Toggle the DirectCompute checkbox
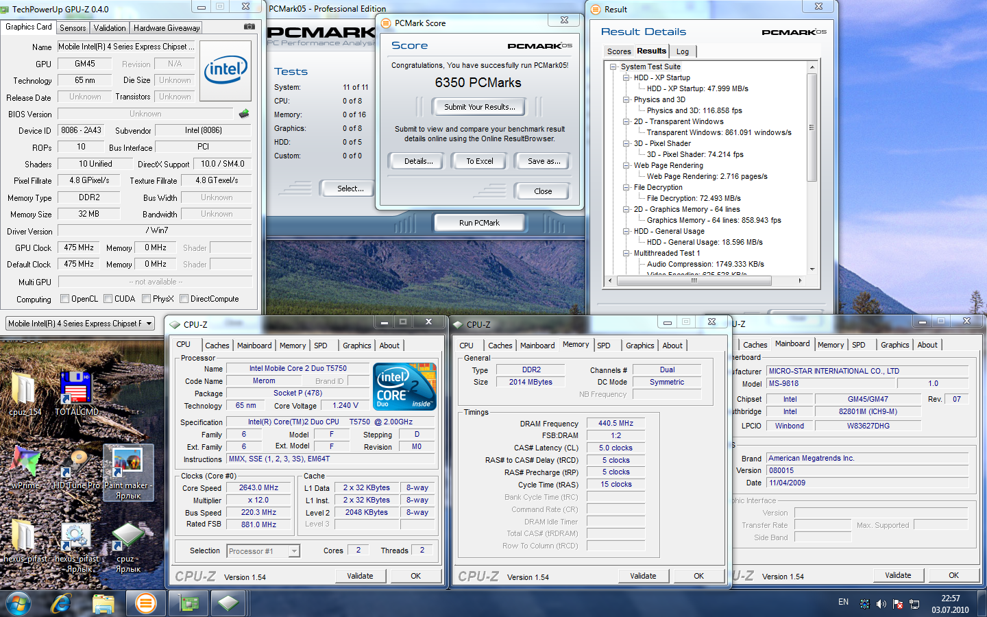Screen dimensions: 987x617 (x=184, y=298)
